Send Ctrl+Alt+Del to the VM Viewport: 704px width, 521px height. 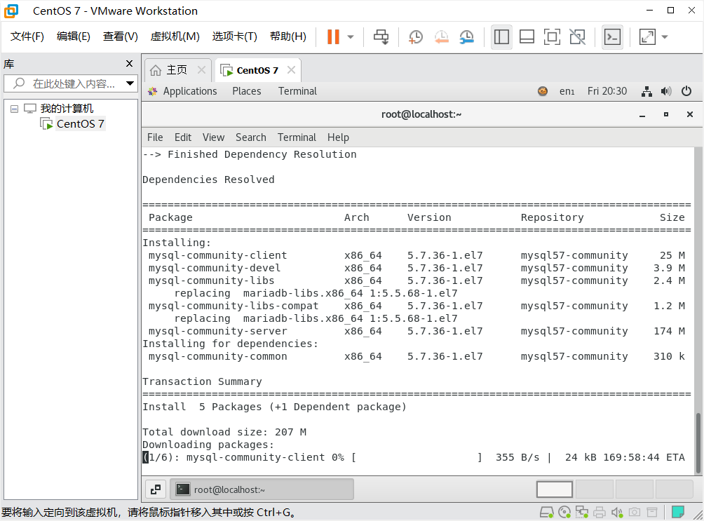coord(381,37)
